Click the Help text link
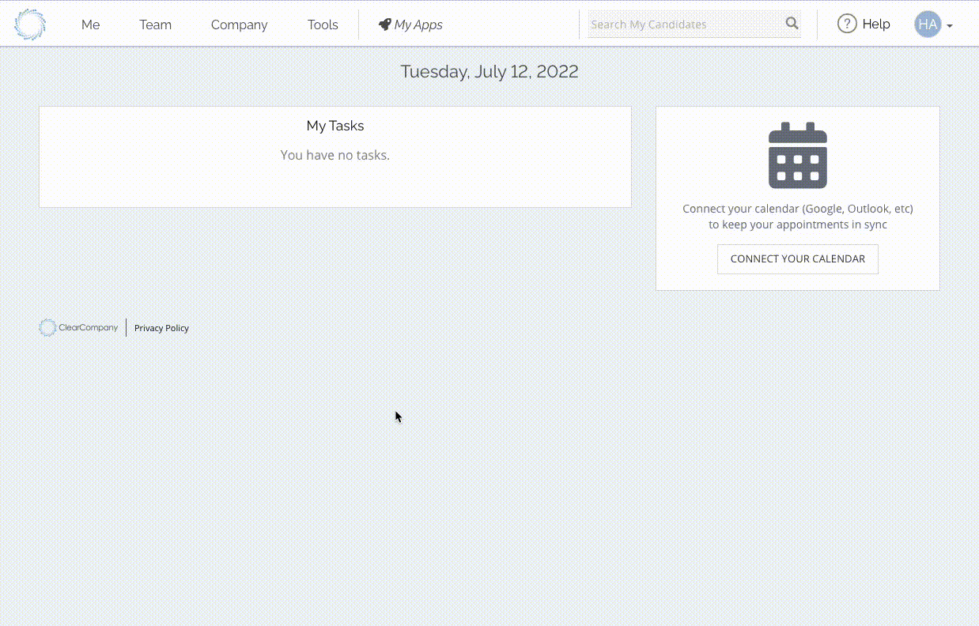The image size is (979, 626). point(876,25)
